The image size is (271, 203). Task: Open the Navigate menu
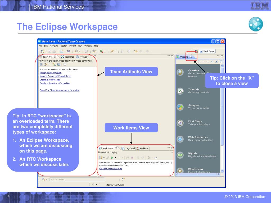[54, 46]
